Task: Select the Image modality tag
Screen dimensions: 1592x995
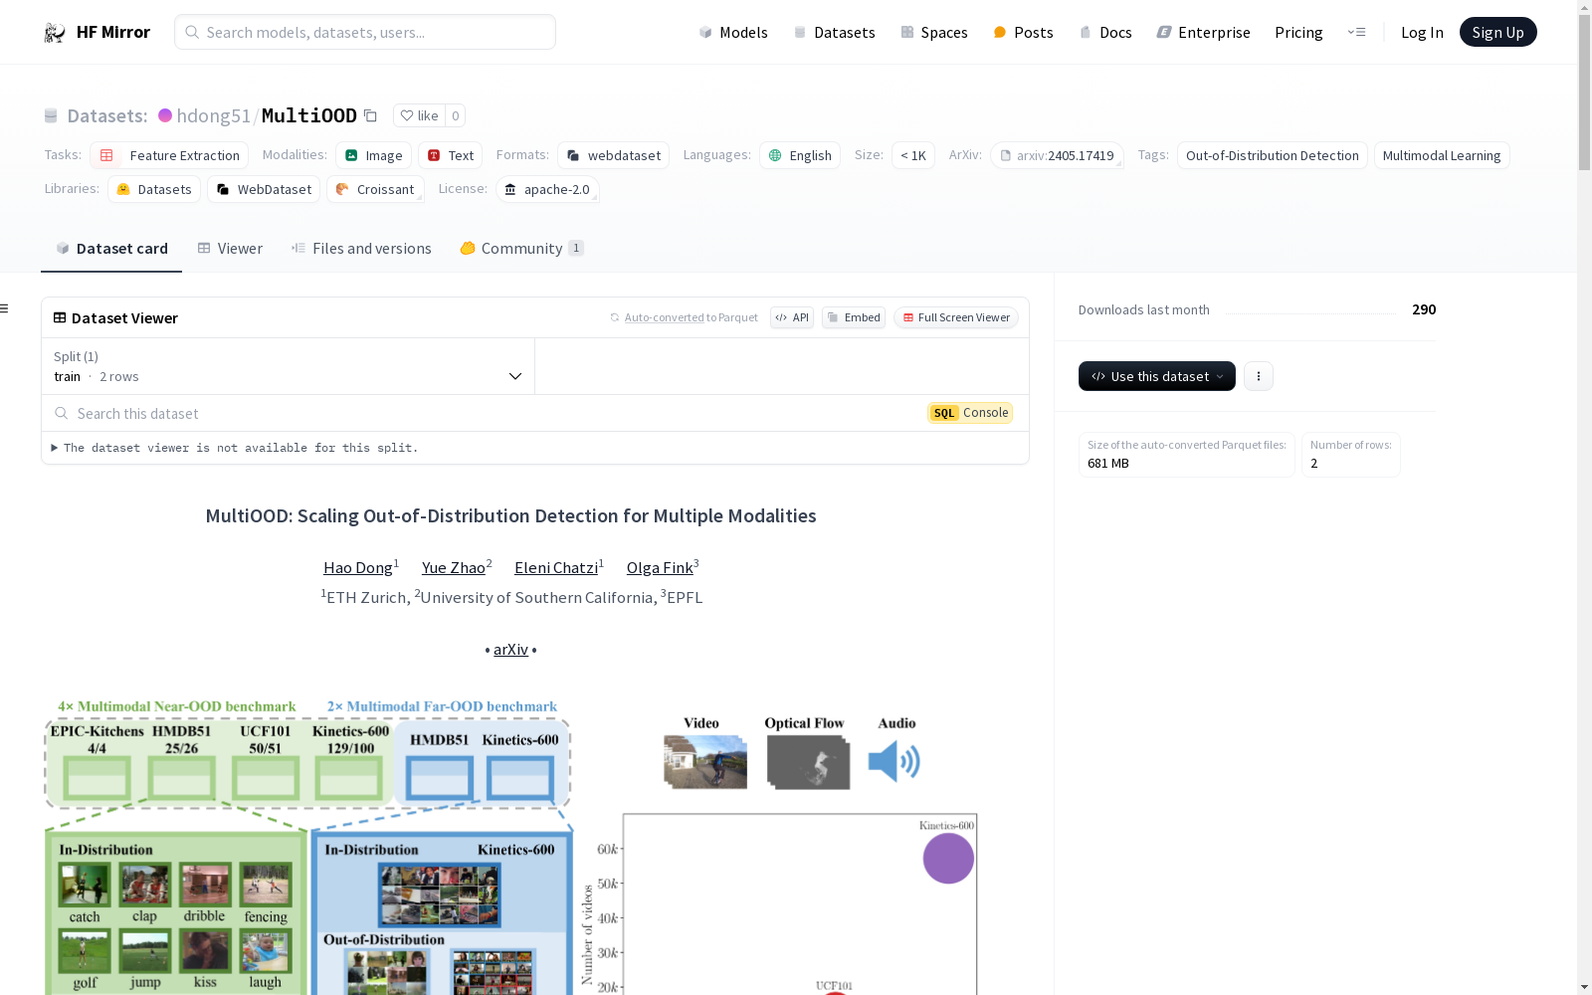Action: pos(373,155)
